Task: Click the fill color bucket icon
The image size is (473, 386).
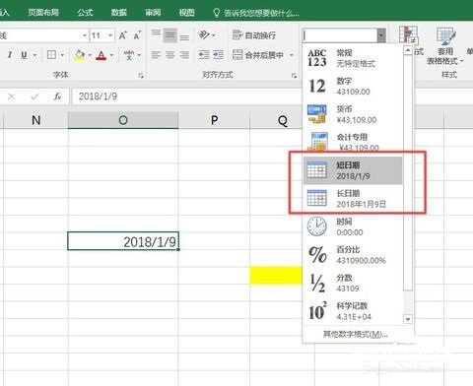Action: (x=80, y=55)
